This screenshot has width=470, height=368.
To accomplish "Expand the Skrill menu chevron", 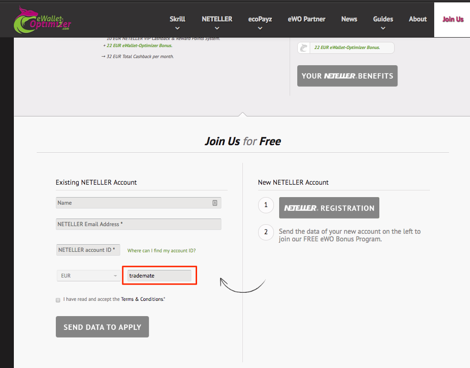I will pyautogui.click(x=178, y=29).
